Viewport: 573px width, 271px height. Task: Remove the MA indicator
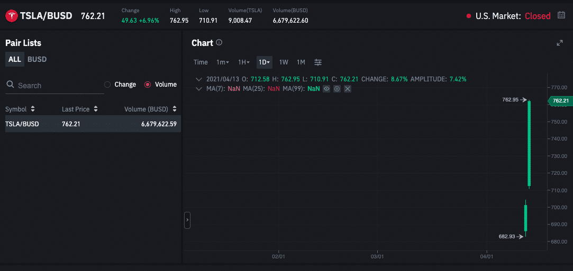point(348,89)
